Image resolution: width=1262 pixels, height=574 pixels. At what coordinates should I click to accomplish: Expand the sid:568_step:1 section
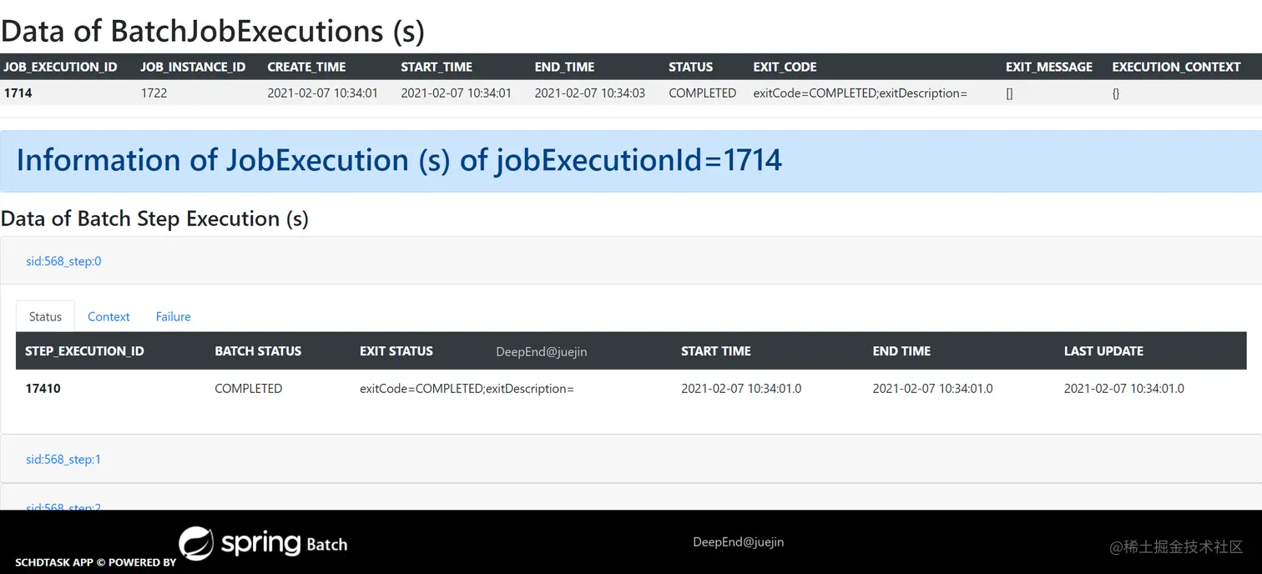pyautogui.click(x=63, y=459)
